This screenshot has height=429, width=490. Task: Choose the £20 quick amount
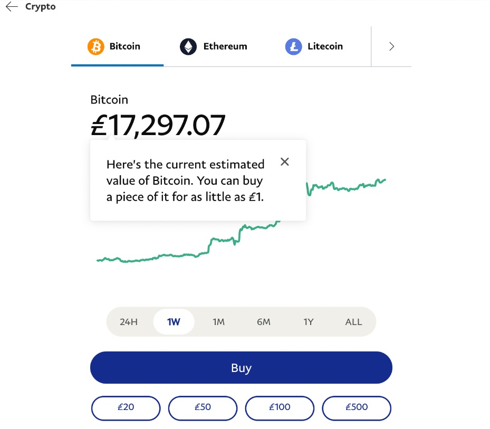coord(126,408)
